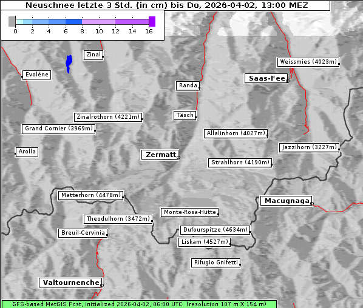Image resolution: width=363 pixels, height=308 pixels.
Task: Click the pale cyan 0-1 cm legend segment
Action: pos(19,22)
